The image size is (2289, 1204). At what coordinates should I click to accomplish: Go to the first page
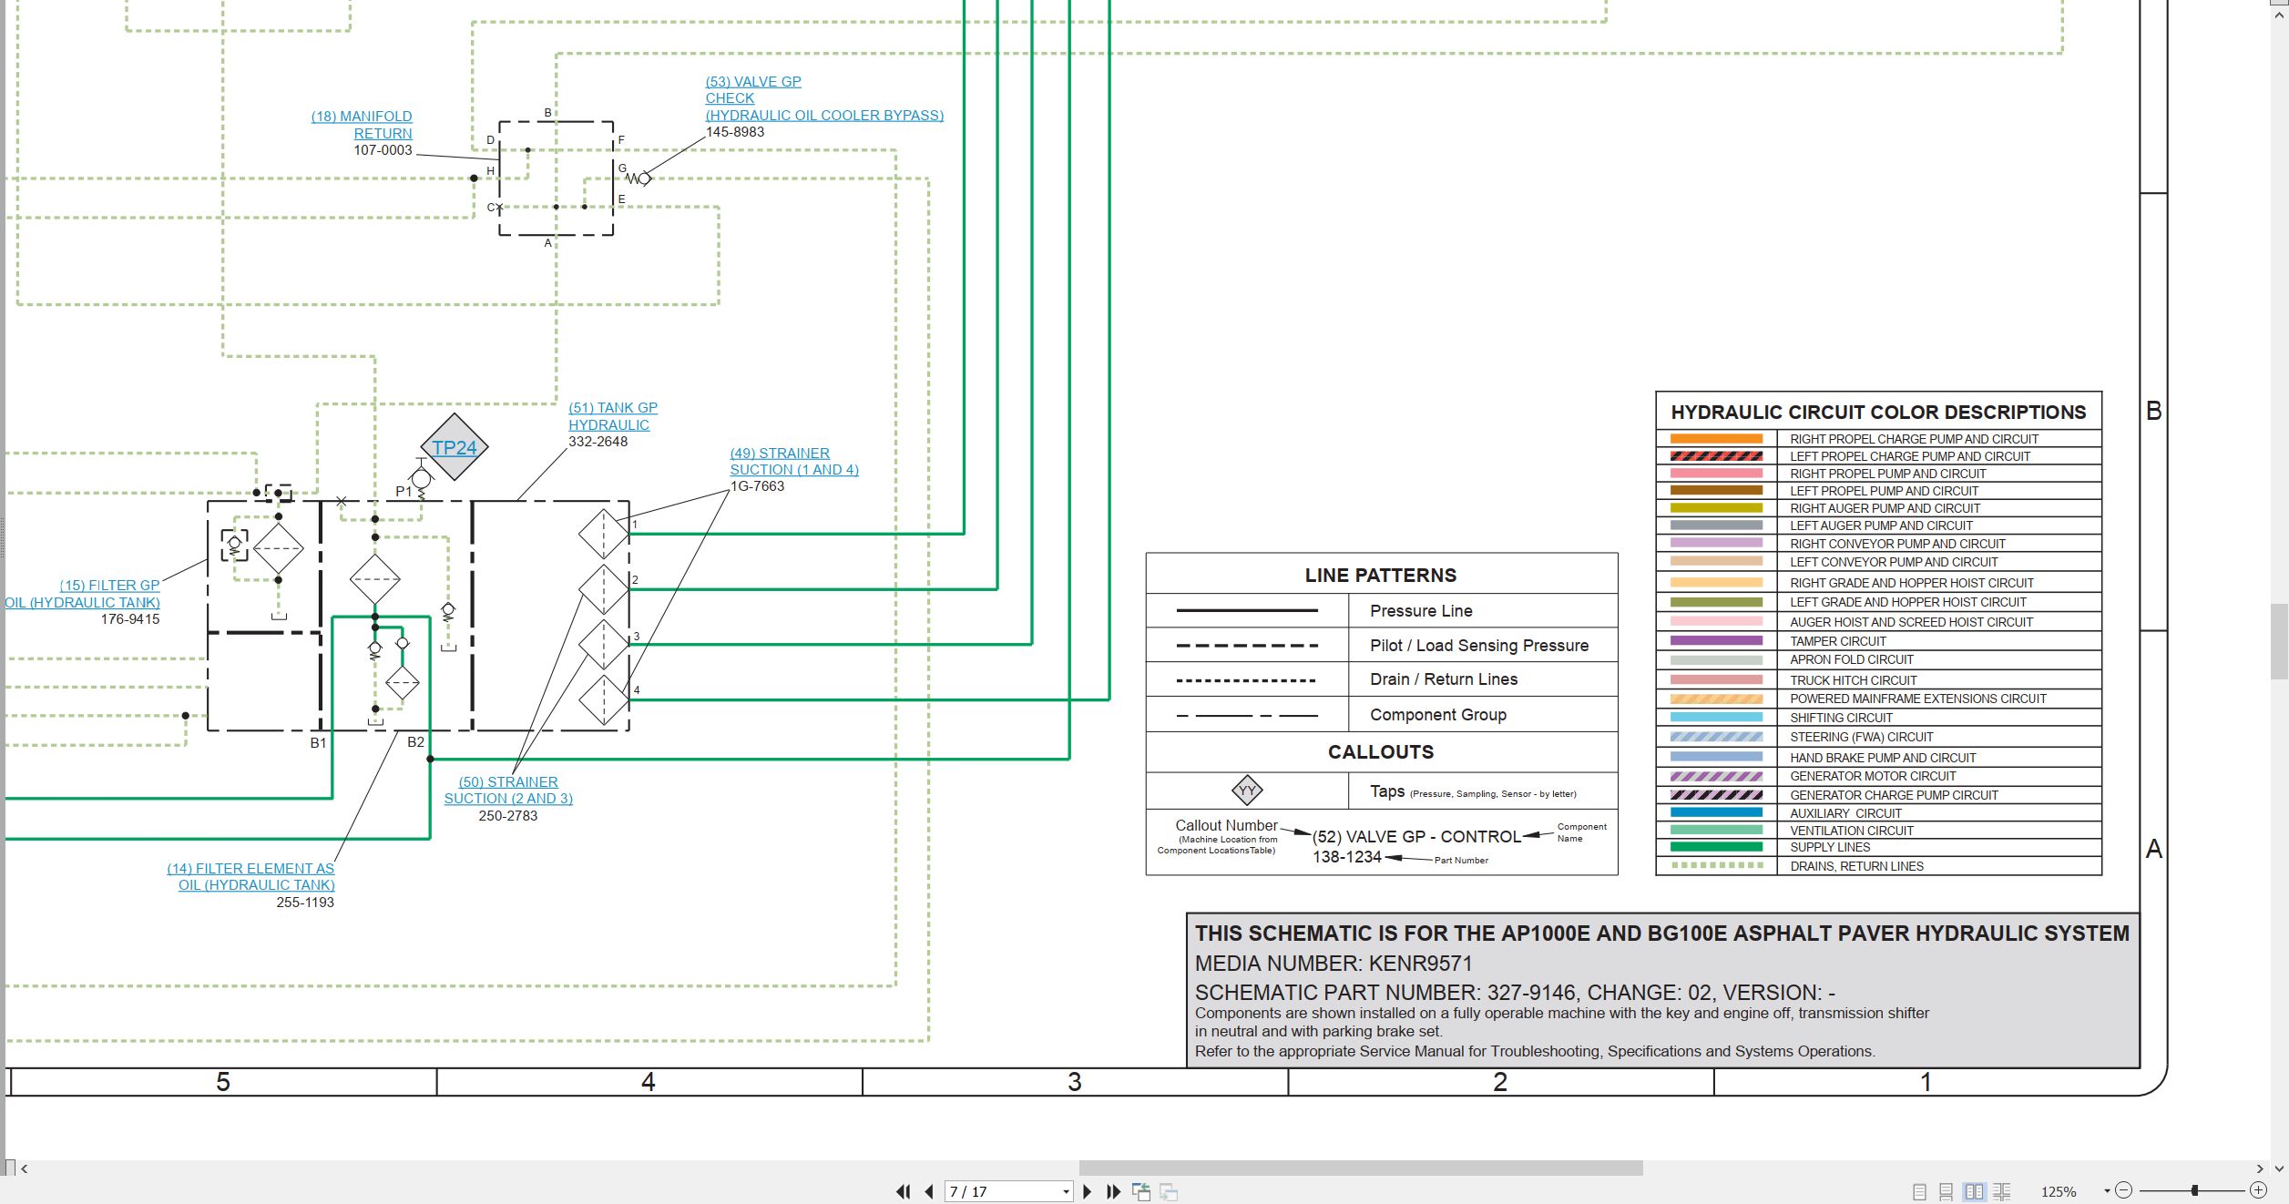click(x=903, y=1191)
